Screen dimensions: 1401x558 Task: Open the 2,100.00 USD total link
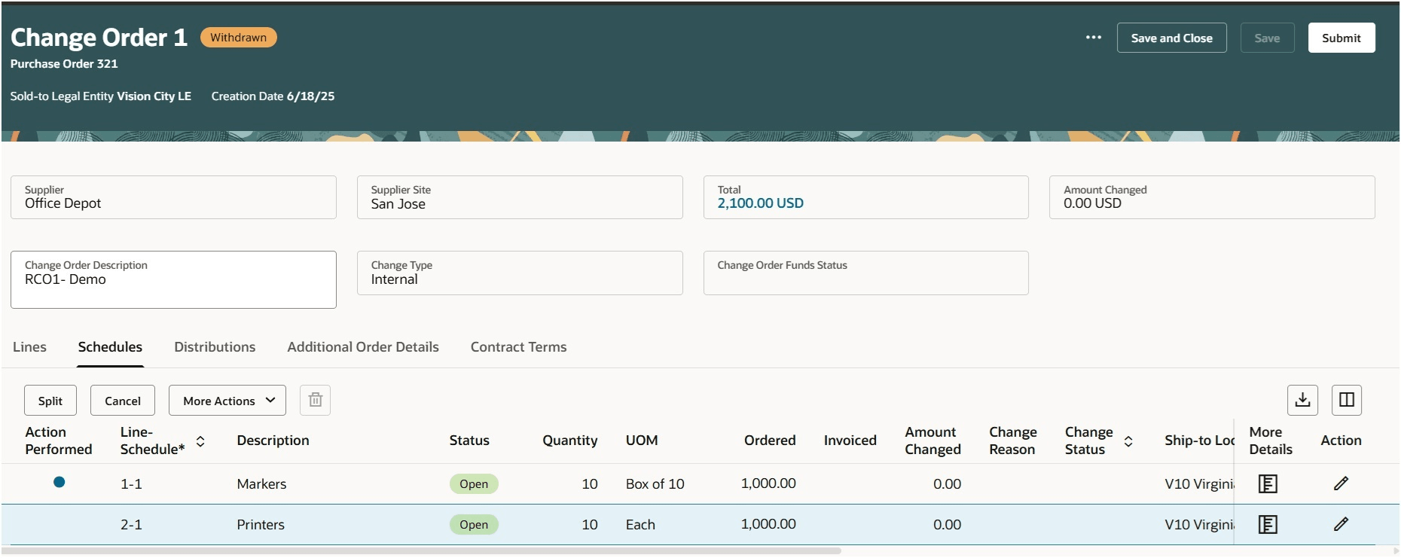pyautogui.click(x=760, y=203)
